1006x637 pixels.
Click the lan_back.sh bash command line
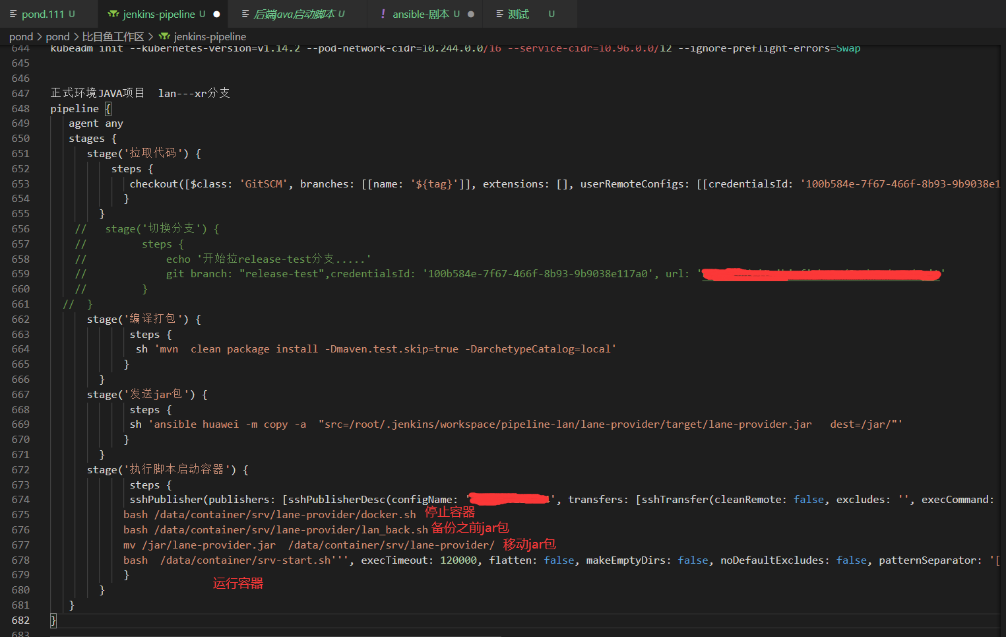pos(276,529)
